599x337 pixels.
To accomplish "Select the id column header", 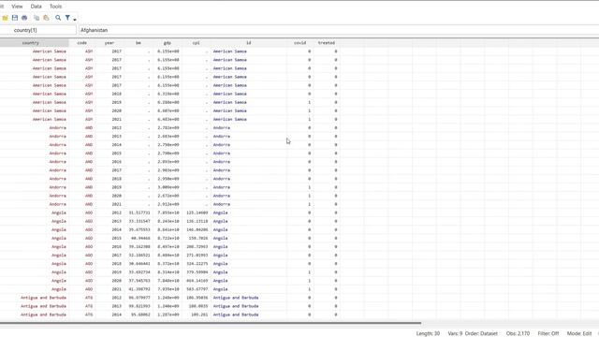I will (x=249, y=43).
